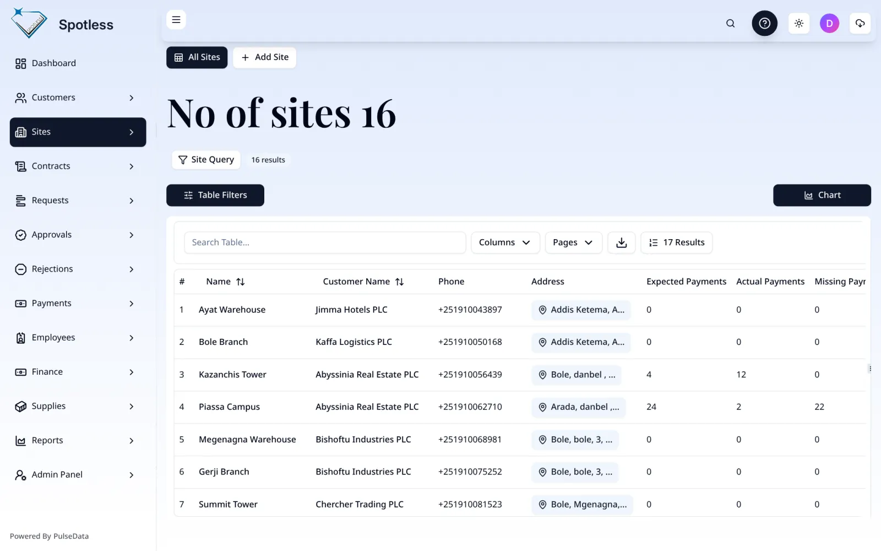The image size is (881, 551).
Task: Click the location pin for Piassa Campus address
Action: point(542,407)
